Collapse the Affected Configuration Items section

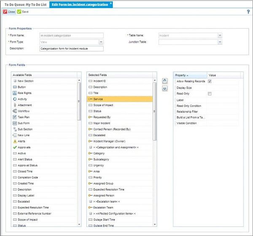point(91,214)
